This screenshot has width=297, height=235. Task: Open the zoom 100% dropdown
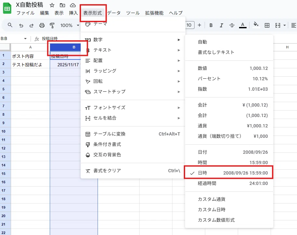[70, 25]
